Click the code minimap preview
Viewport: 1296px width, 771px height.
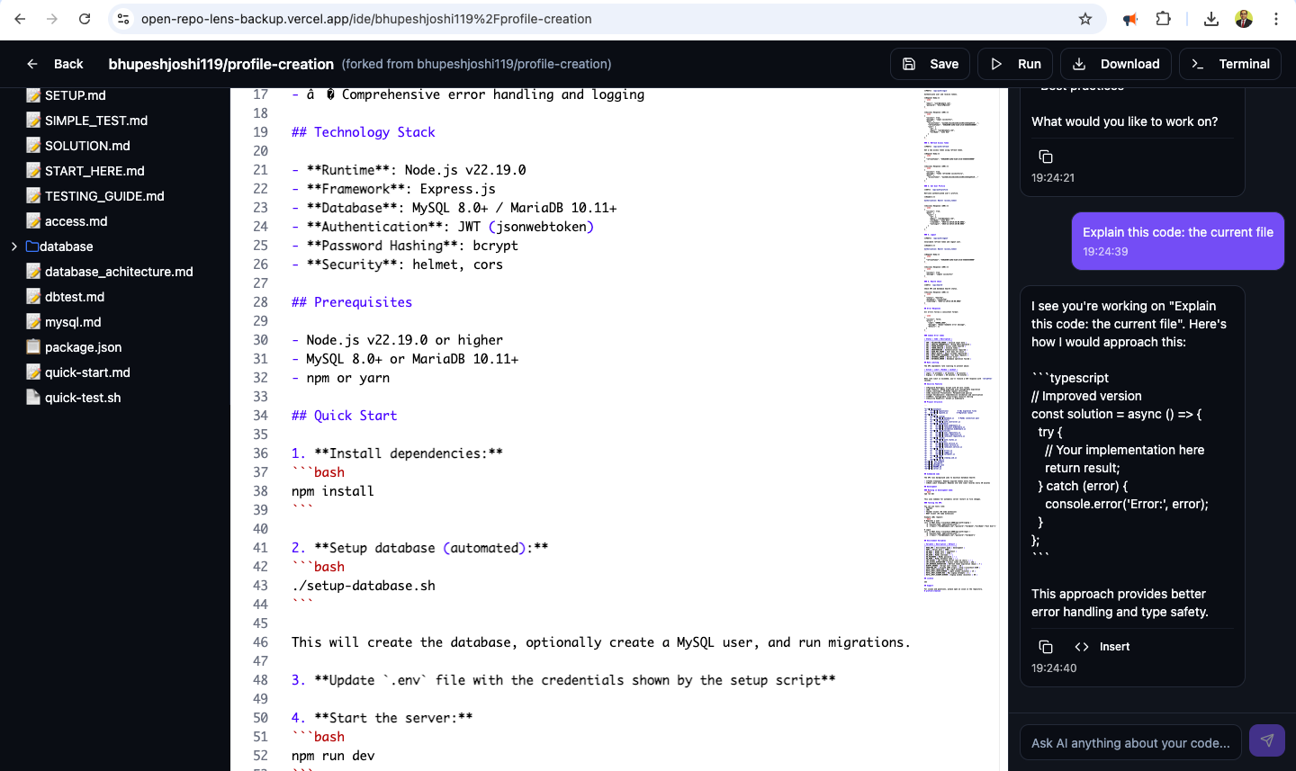click(x=959, y=342)
